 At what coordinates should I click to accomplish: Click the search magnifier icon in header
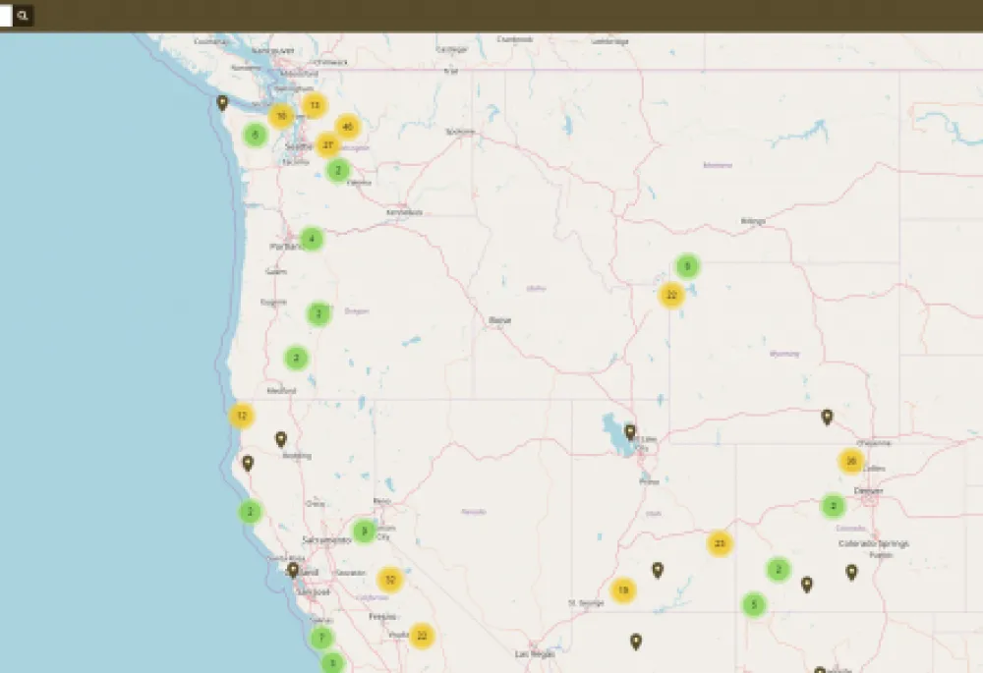pos(23,16)
